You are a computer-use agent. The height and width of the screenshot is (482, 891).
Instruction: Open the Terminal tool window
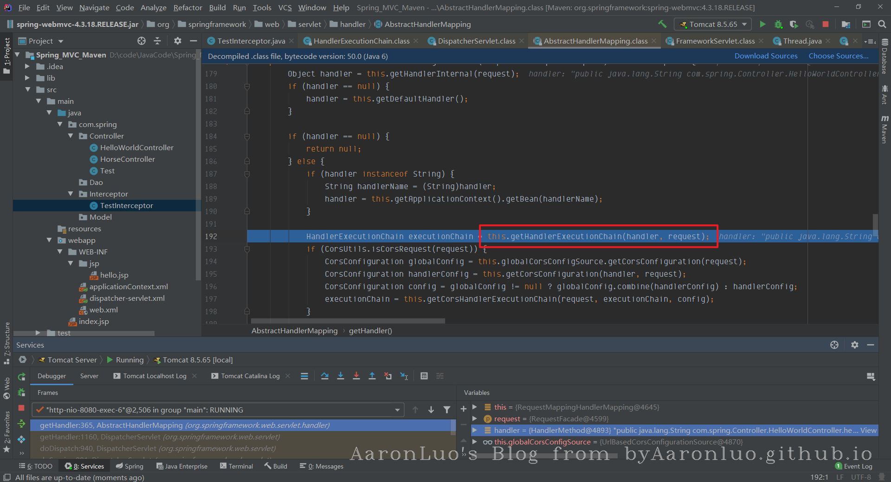(237, 466)
